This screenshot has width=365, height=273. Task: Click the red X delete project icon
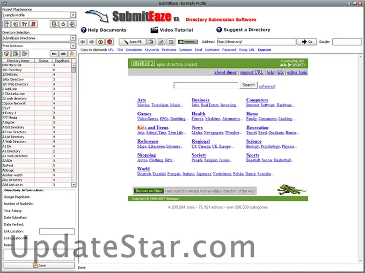(33, 24)
